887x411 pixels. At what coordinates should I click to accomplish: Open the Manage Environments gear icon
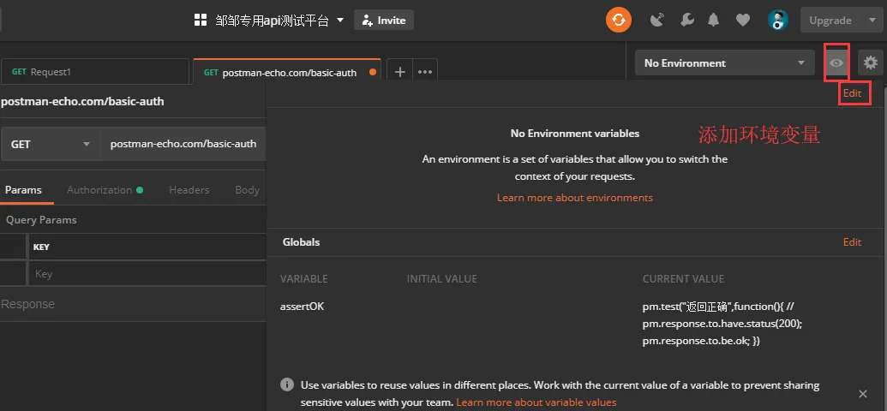871,63
